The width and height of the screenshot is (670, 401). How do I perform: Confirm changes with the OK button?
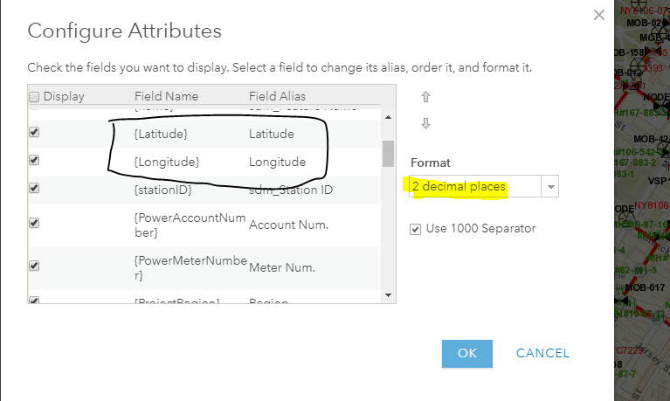[467, 354]
